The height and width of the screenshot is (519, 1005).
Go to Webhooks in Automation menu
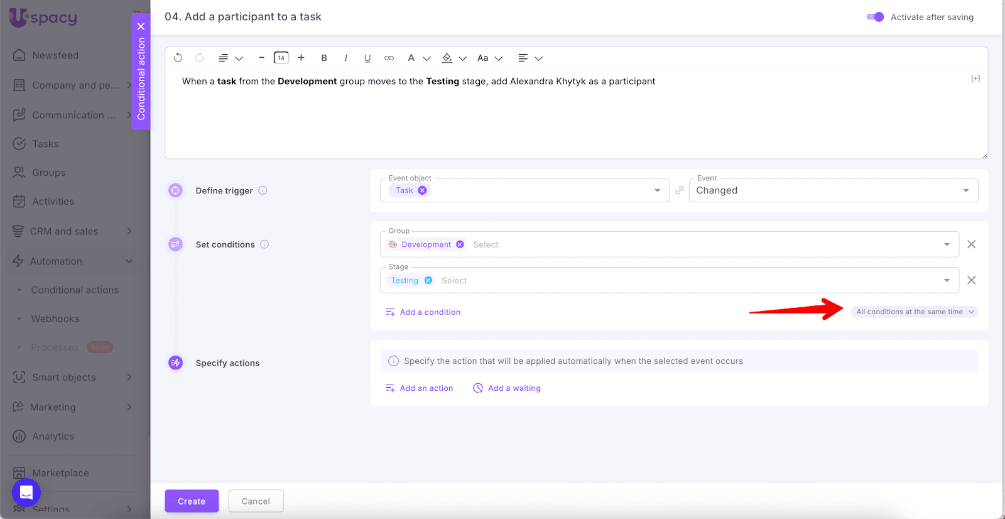55,319
